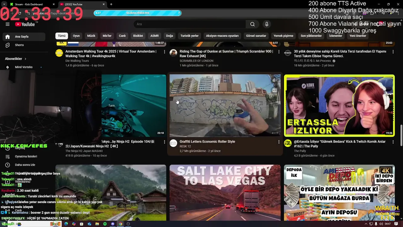Open RESK 12 channel avatar
This screenshot has width=403, height=227.
pyautogui.click(x=173, y=143)
